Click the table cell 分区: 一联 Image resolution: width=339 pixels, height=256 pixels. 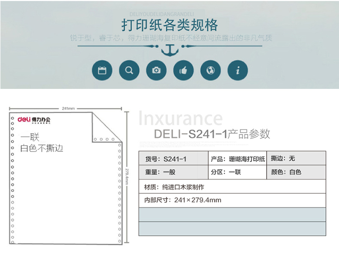237,172
